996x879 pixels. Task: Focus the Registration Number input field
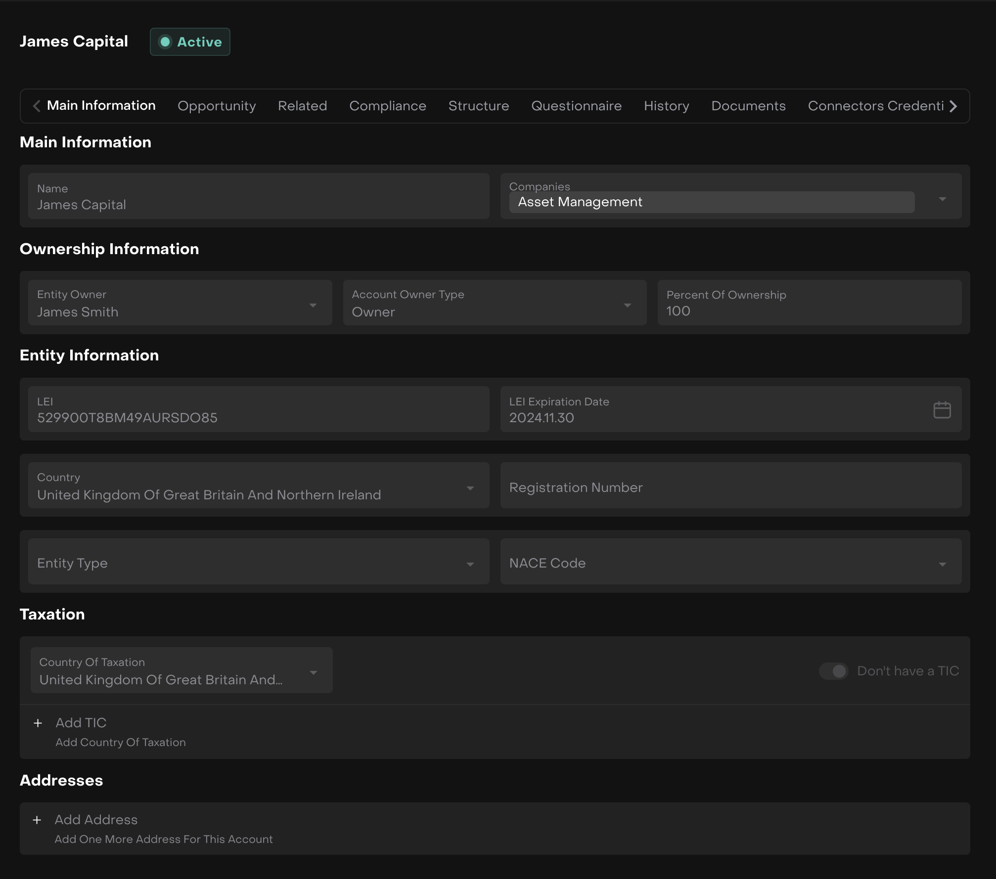730,487
